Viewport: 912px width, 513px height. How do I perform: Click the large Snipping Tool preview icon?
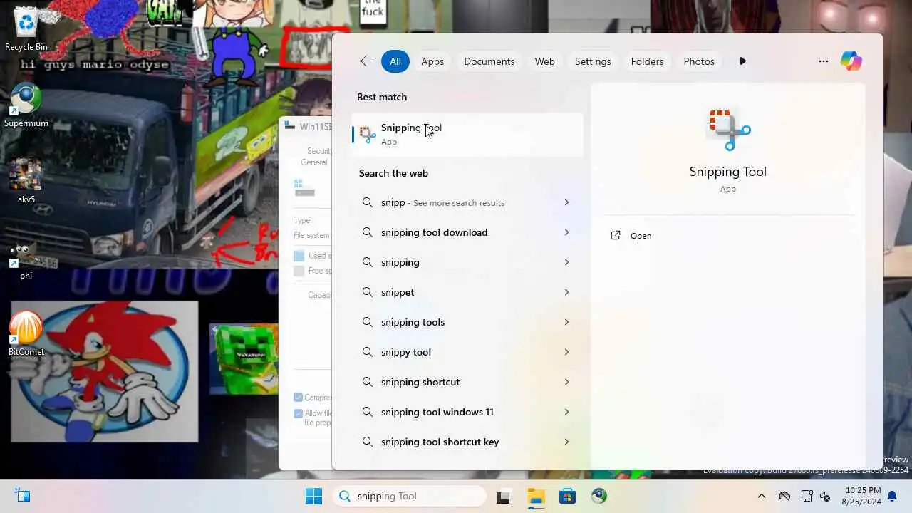728,130
